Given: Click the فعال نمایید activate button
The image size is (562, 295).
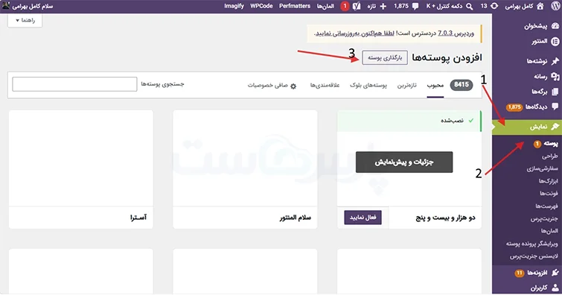Looking at the screenshot, I should (x=363, y=218).
